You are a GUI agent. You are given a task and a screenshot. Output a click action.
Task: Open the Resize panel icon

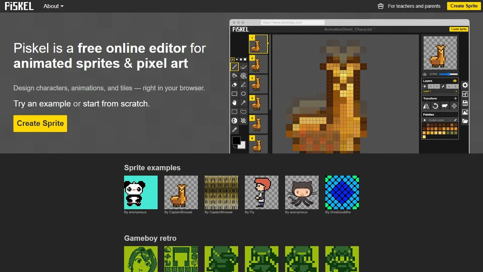click(465, 94)
